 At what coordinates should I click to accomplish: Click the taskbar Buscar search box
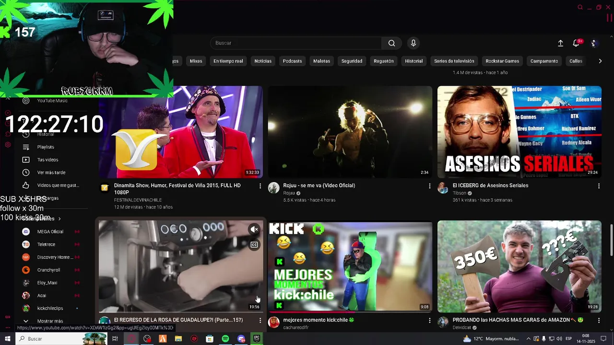pyautogui.click(x=61, y=339)
